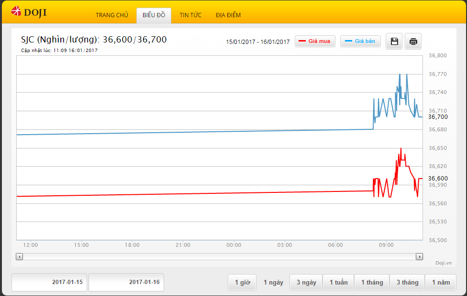Select the 1 năm time range
This screenshot has height=296, width=467.
[441, 282]
